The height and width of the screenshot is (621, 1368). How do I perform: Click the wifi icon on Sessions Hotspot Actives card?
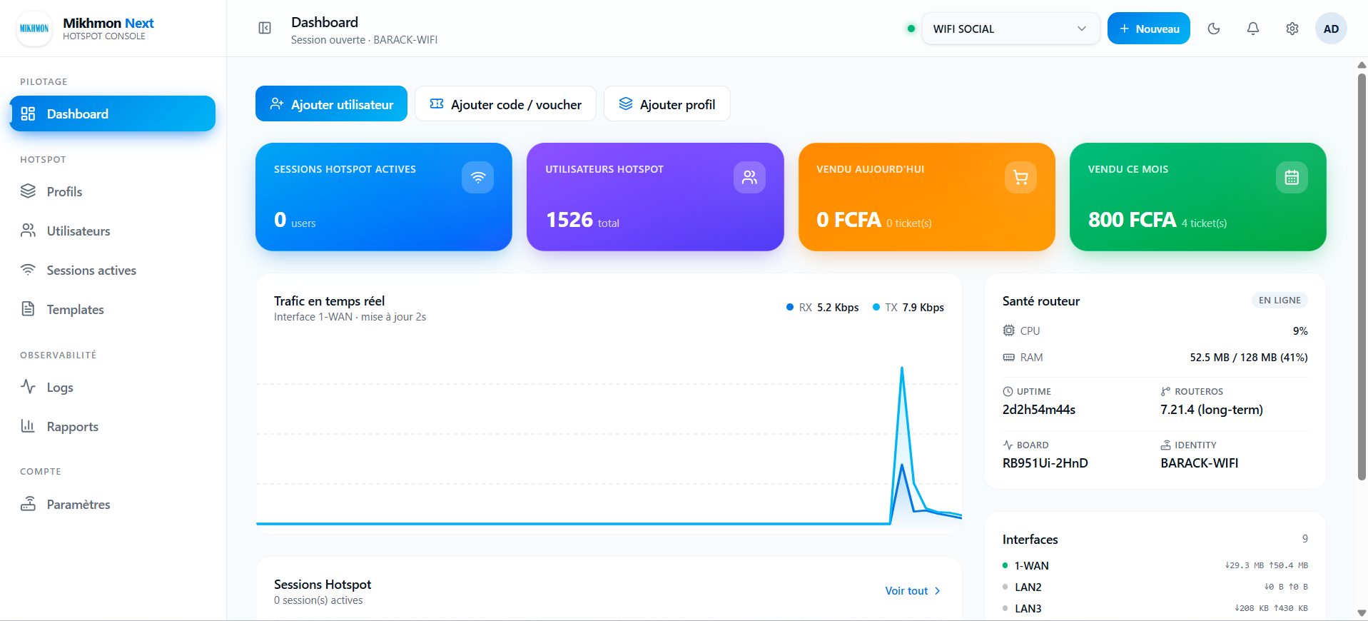click(477, 177)
